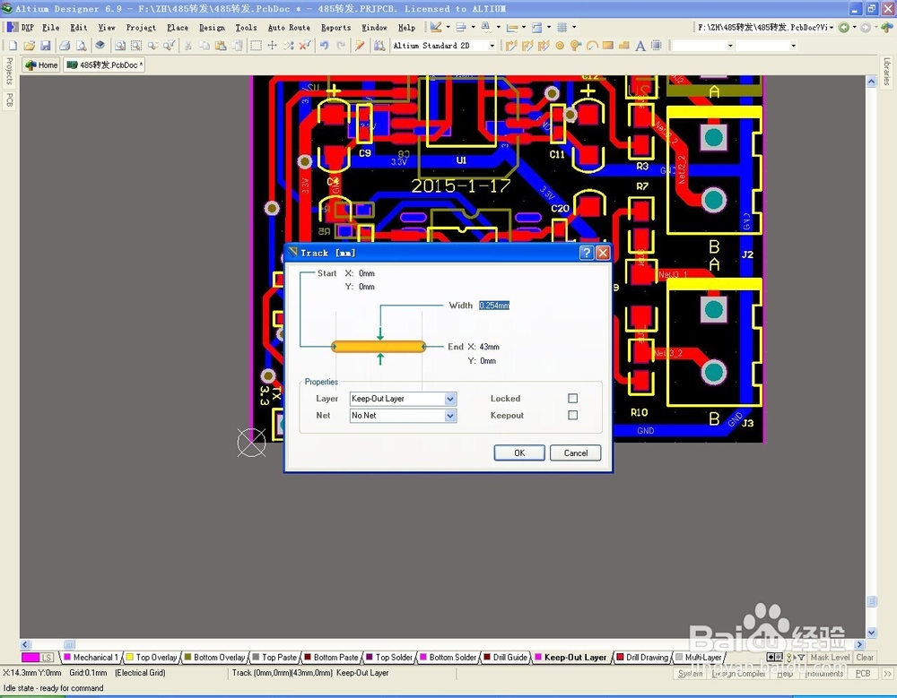Expand the Layer dropdown in Track dialog
The image size is (897, 698).
coord(450,399)
